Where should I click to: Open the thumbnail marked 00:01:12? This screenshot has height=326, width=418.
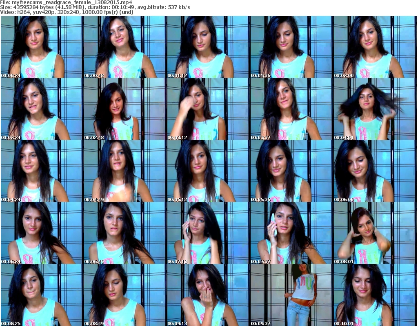(208, 47)
